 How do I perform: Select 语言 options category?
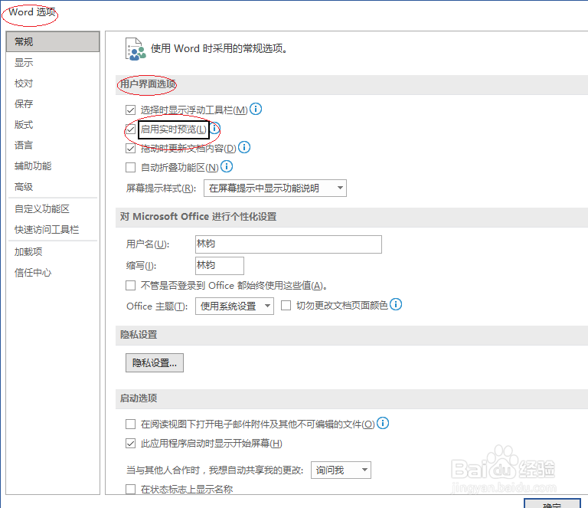click(53, 145)
